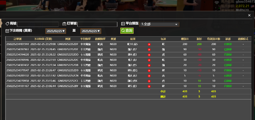Click bet time 2025-02-25 23:27:34

(43, 65)
